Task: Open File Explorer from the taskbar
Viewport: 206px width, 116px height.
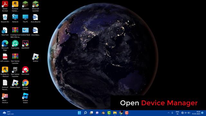Action: 115,113
